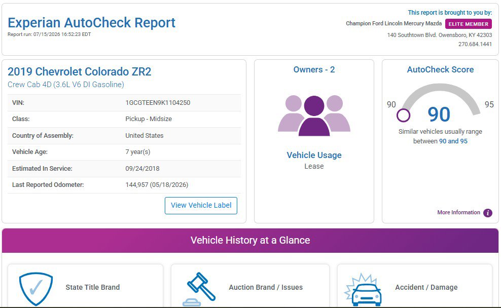Viewport: 501px width, 308px height.
Task: Open the More Information link
Action: (458, 213)
